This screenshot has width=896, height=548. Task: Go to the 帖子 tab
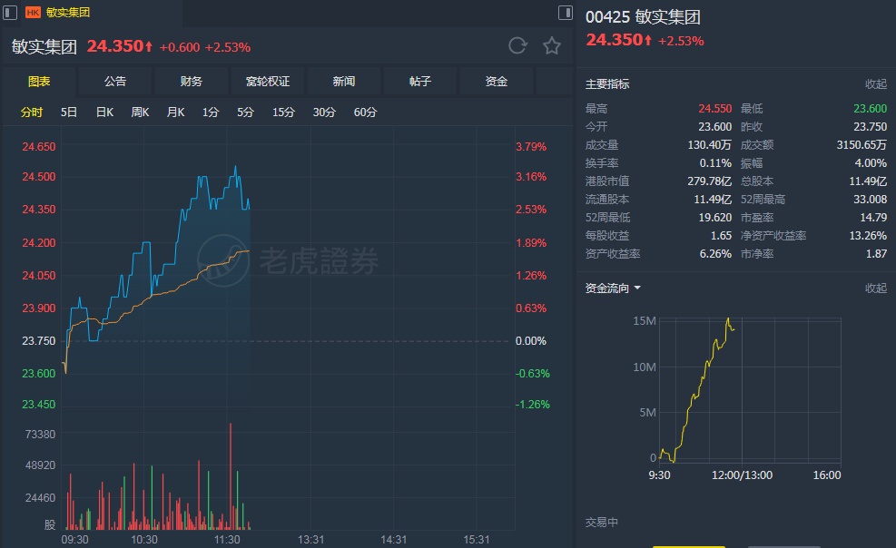[x=420, y=82]
